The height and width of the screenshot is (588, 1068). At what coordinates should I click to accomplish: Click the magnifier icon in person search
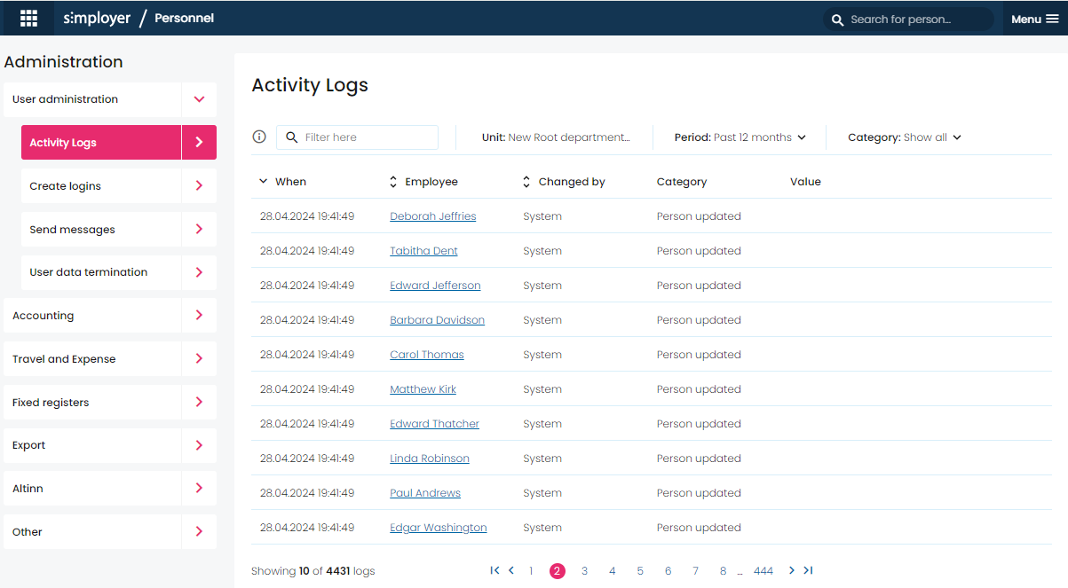(x=837, y=20)
